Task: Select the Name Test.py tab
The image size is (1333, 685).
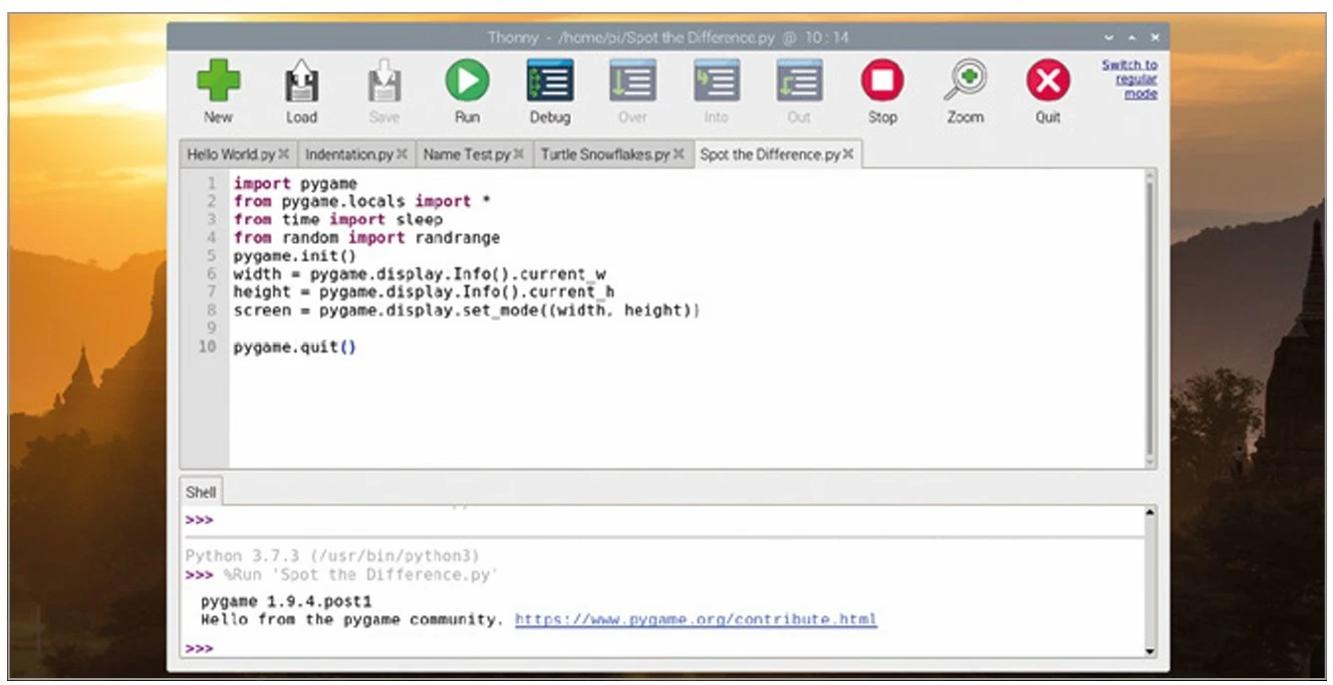Action: [466, 154]
